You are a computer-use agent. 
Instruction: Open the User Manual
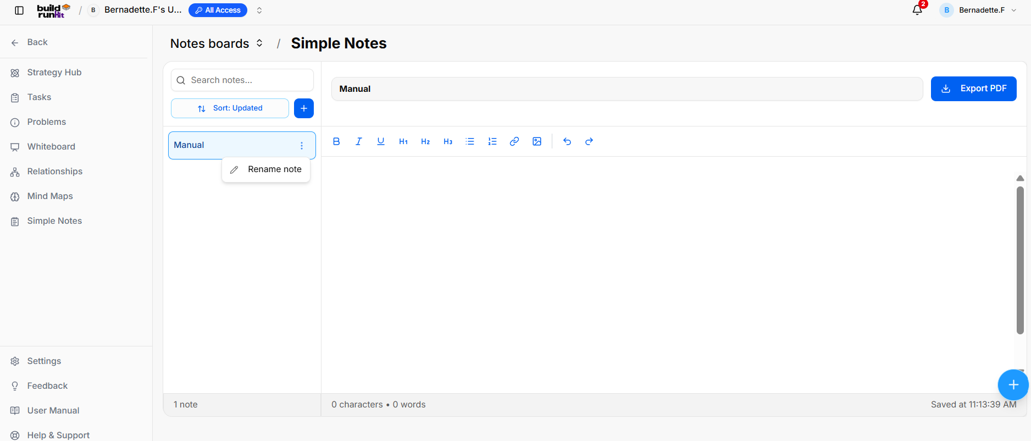point(53,411)
